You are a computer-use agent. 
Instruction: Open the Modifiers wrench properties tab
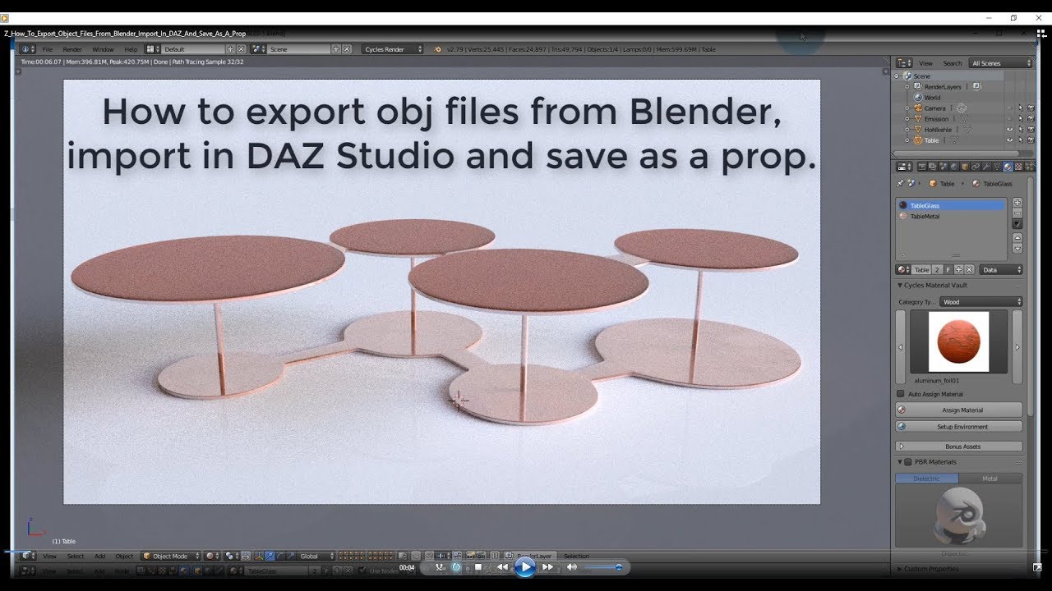986,167
